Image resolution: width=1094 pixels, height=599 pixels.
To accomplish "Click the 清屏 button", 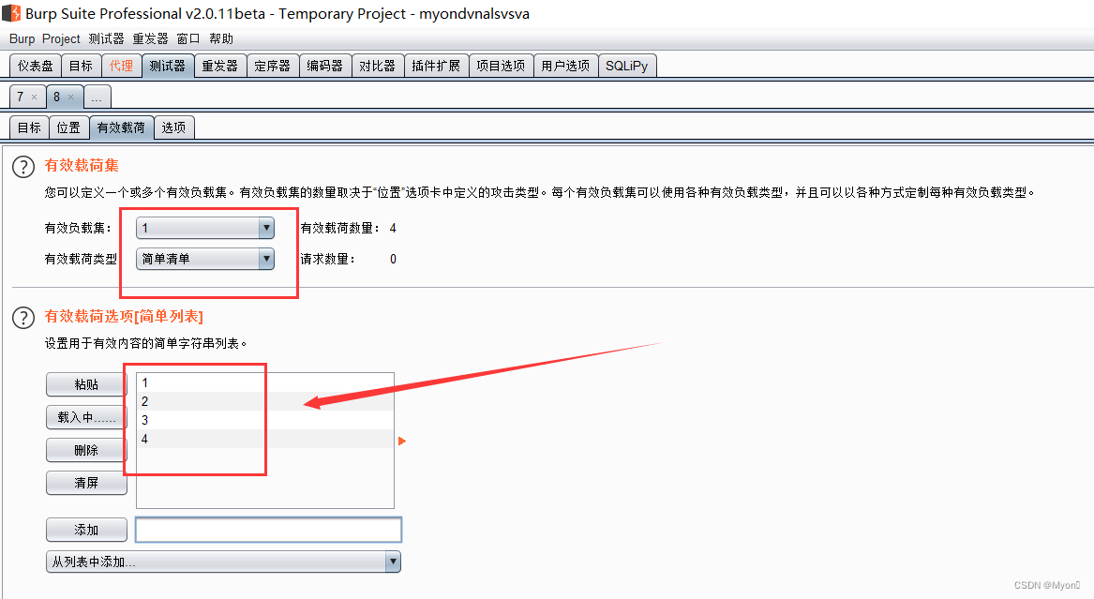I will pyautogui.click(x=86, y=483).
